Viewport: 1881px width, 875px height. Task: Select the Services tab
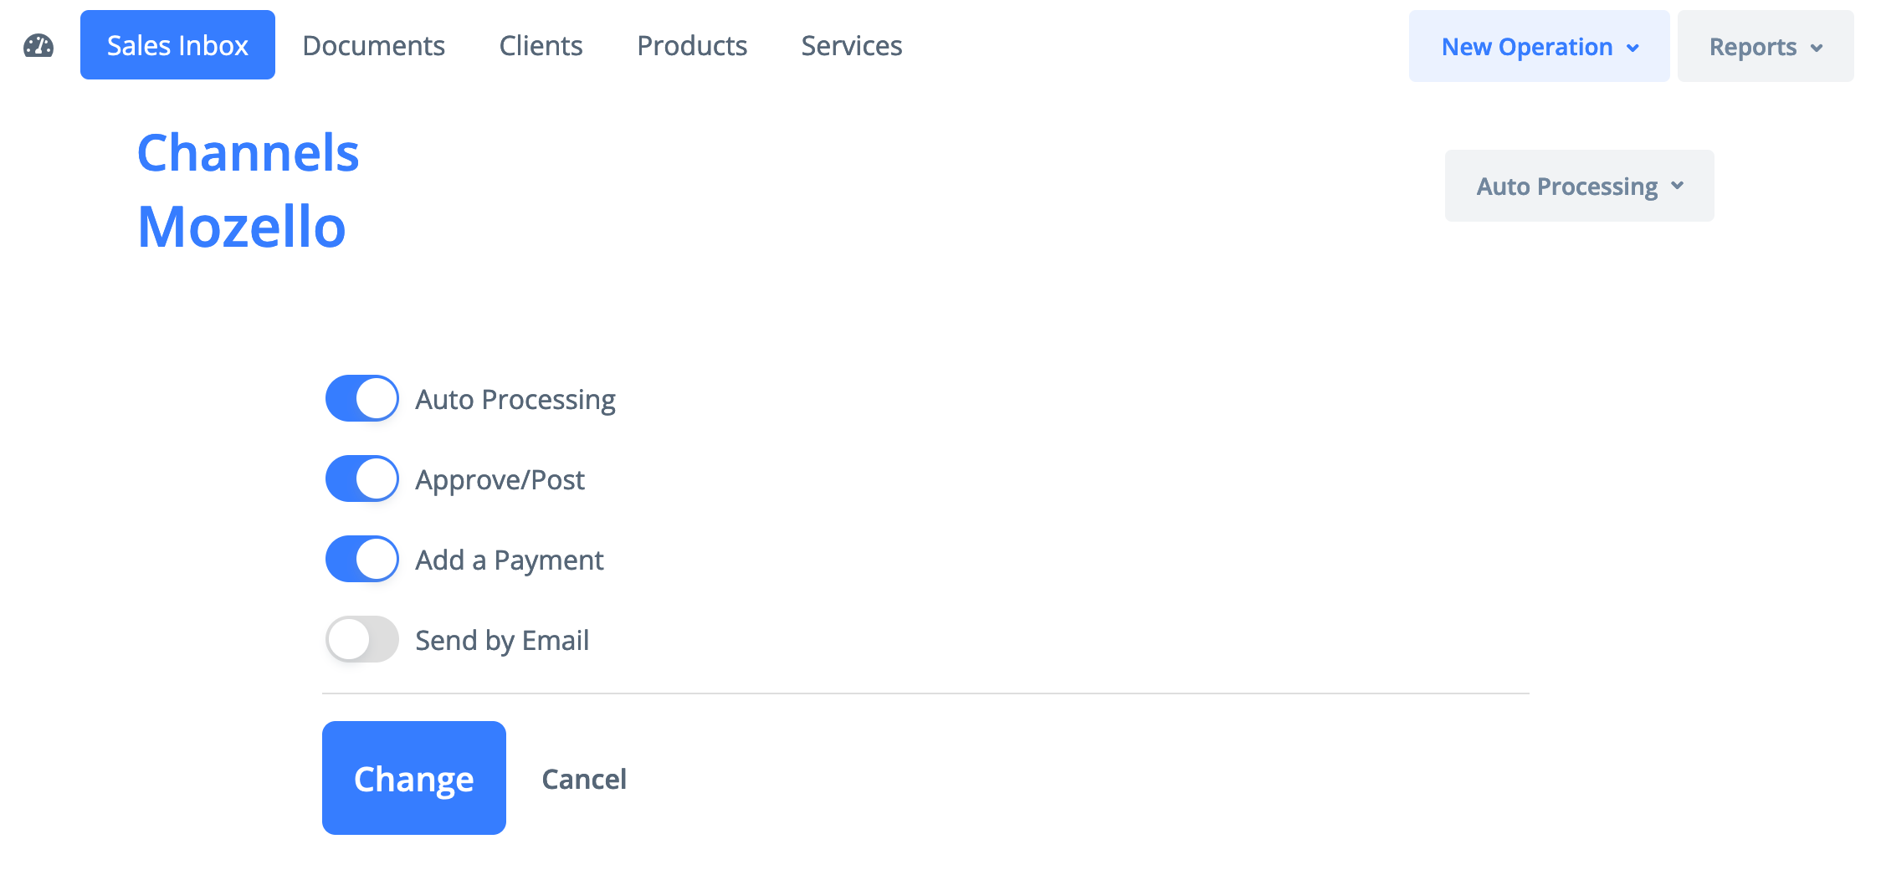point(851,45)
